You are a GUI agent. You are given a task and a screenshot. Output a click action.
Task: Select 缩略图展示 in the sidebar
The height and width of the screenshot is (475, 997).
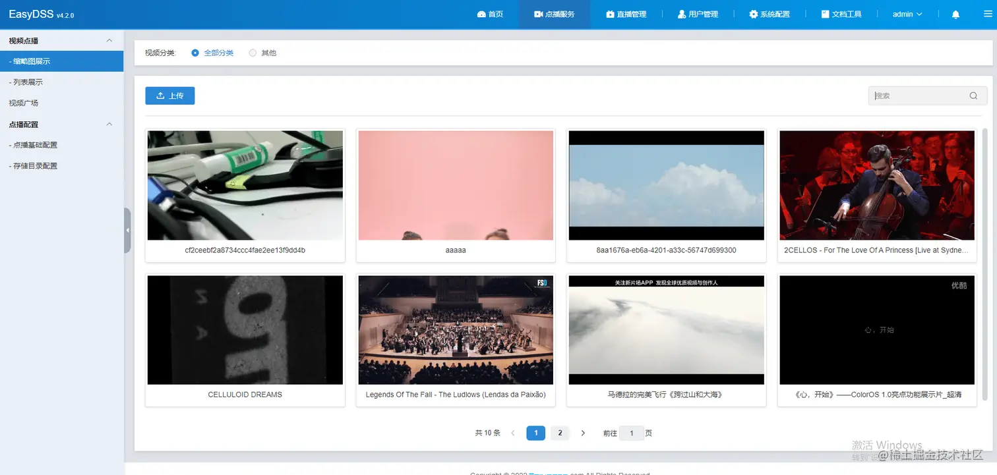[x=61, y=61]
